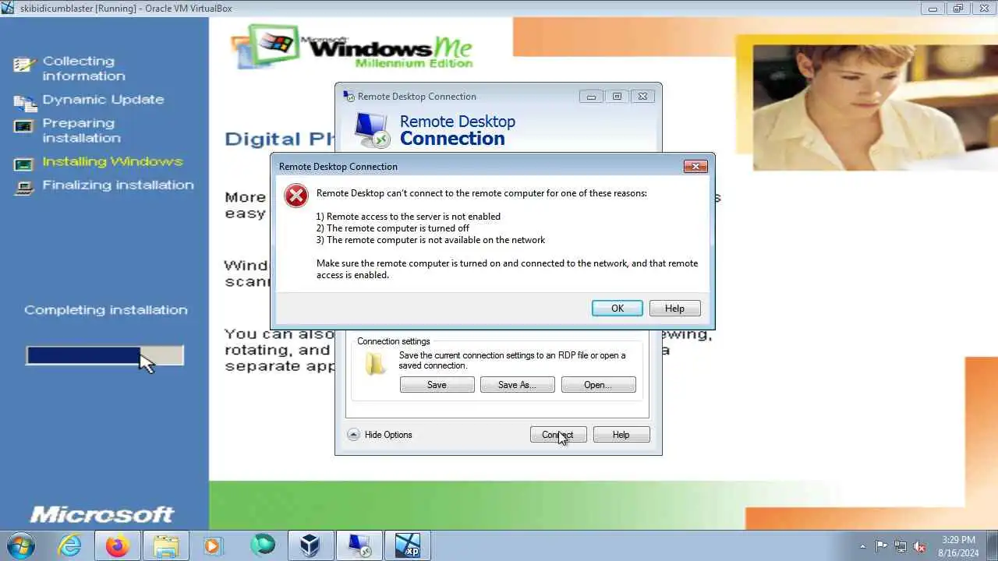This screenshot has height=561, width=998.
Task: Click the Finalizing installation text
Action: coord(118,185)
